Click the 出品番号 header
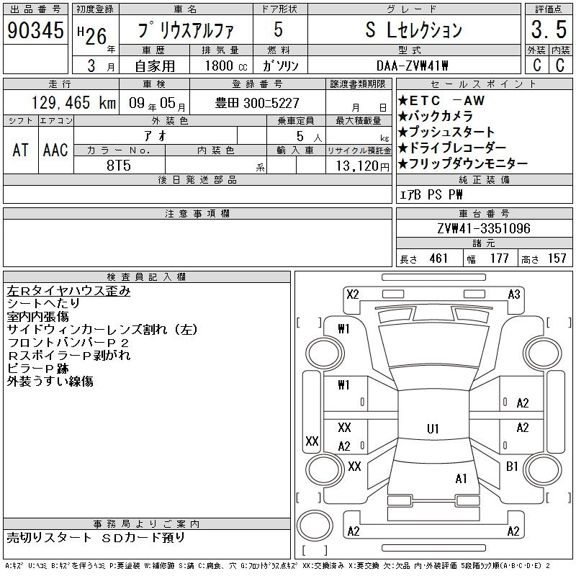 pyautogui.click(x=35, y=9)
